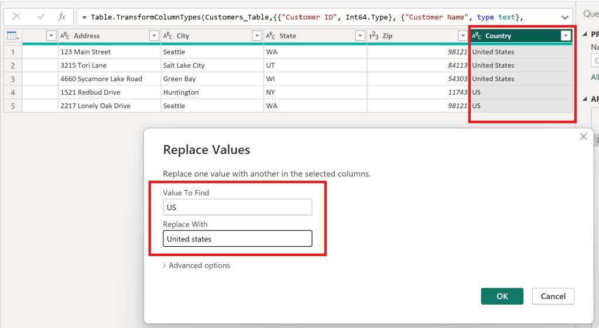Image resolution: width=599 pixels, height=328 pixels.
Task: Open the table menu icon in grid corner
Action: tap(12, 36)
